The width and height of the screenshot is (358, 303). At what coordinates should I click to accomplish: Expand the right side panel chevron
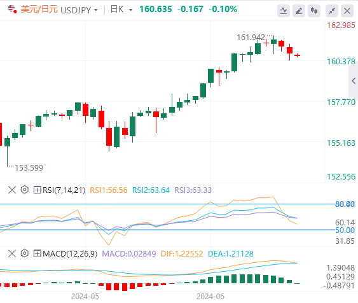pyautogui.click(x=354, y=81)
